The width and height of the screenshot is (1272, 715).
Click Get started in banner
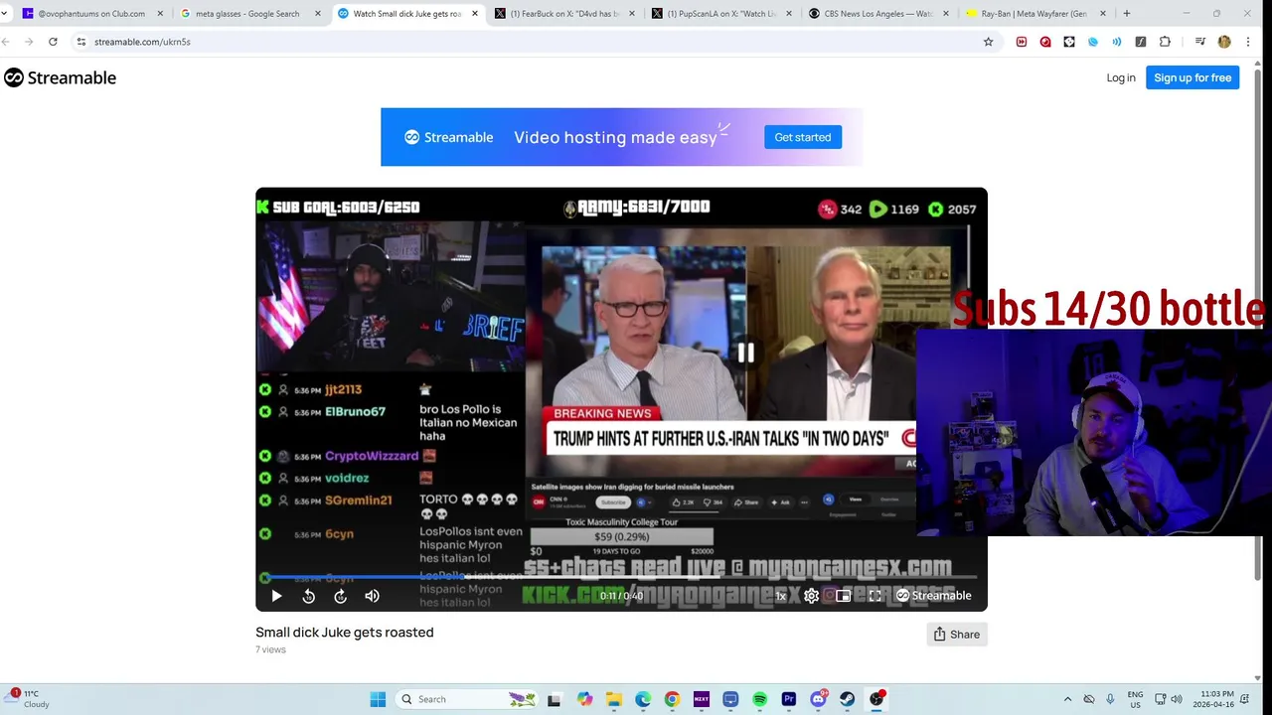(803, 137)
